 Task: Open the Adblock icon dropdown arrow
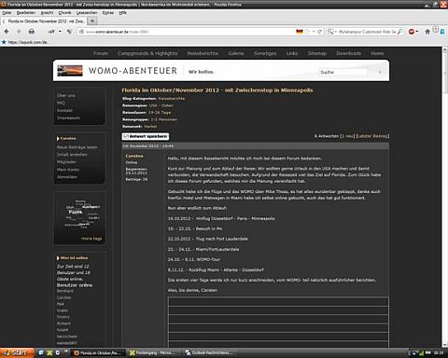click(417, 32)
